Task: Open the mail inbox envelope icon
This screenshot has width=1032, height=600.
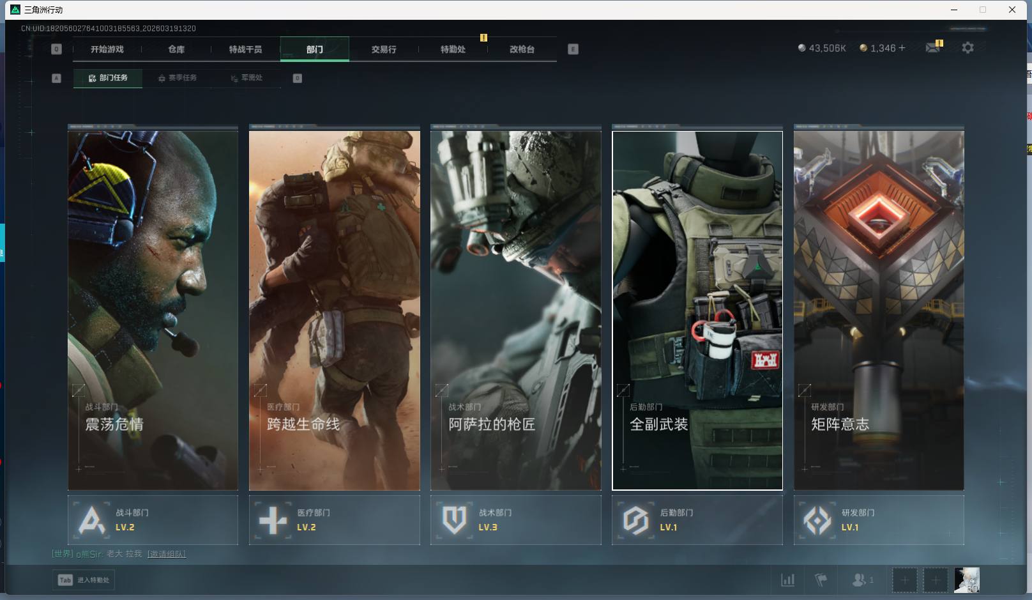Action: click(932, 48)
